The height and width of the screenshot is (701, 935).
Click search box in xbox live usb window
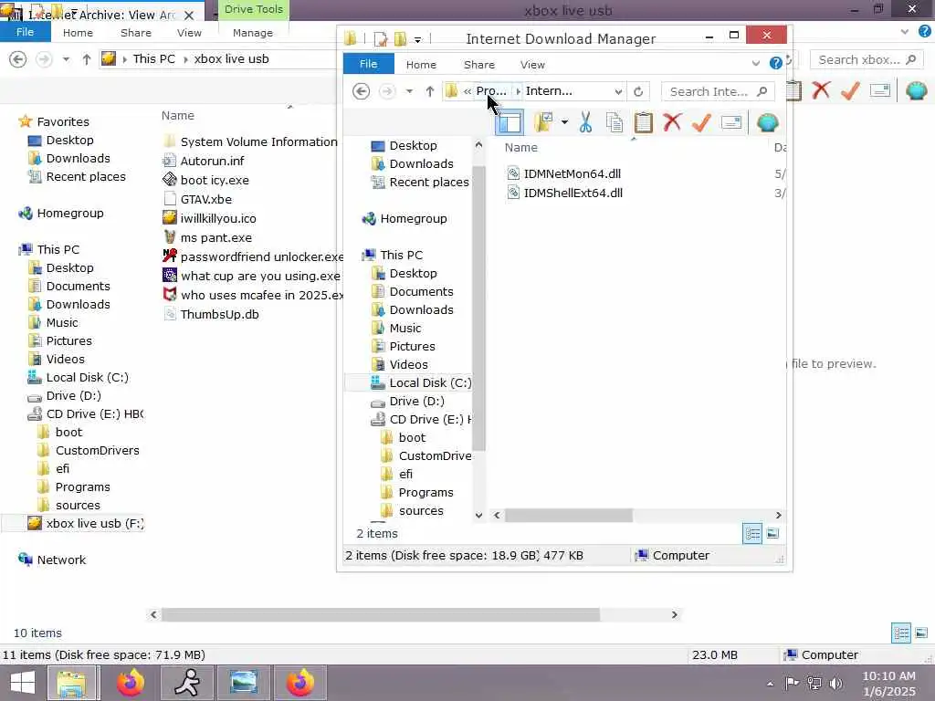(867, 59)
